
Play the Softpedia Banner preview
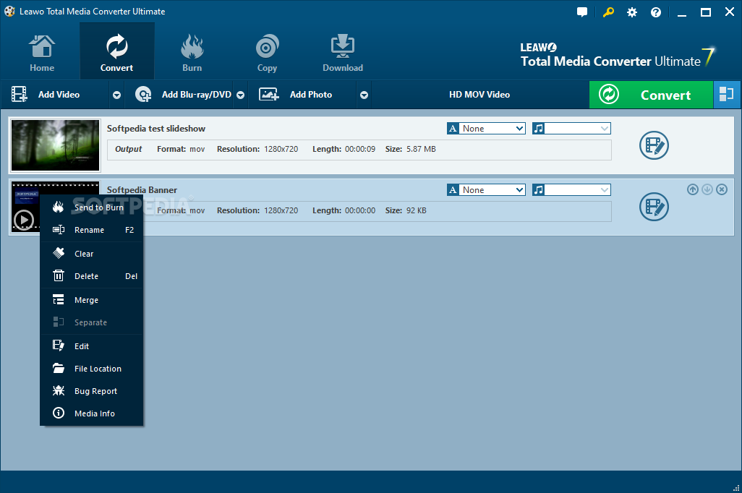point(24,220)
